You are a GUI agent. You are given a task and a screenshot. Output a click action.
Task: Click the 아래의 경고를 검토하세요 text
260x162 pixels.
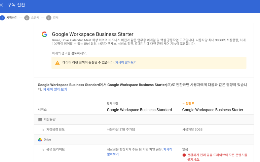69,53
